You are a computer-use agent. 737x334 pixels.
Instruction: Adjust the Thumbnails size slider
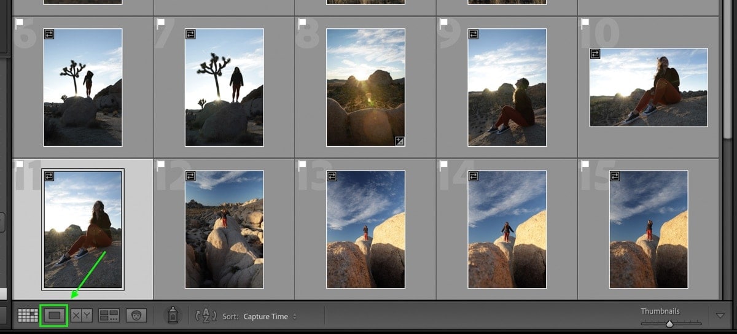(671, 324)
